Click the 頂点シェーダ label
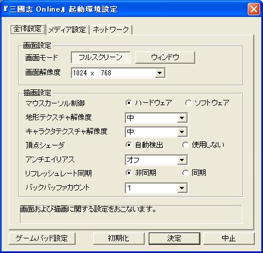This screenshot has width=263, height=253. tap(45, 145)
